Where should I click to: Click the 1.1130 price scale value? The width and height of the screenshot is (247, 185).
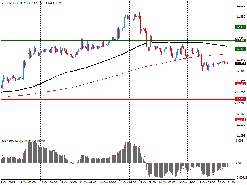click(x=241, y=125)
